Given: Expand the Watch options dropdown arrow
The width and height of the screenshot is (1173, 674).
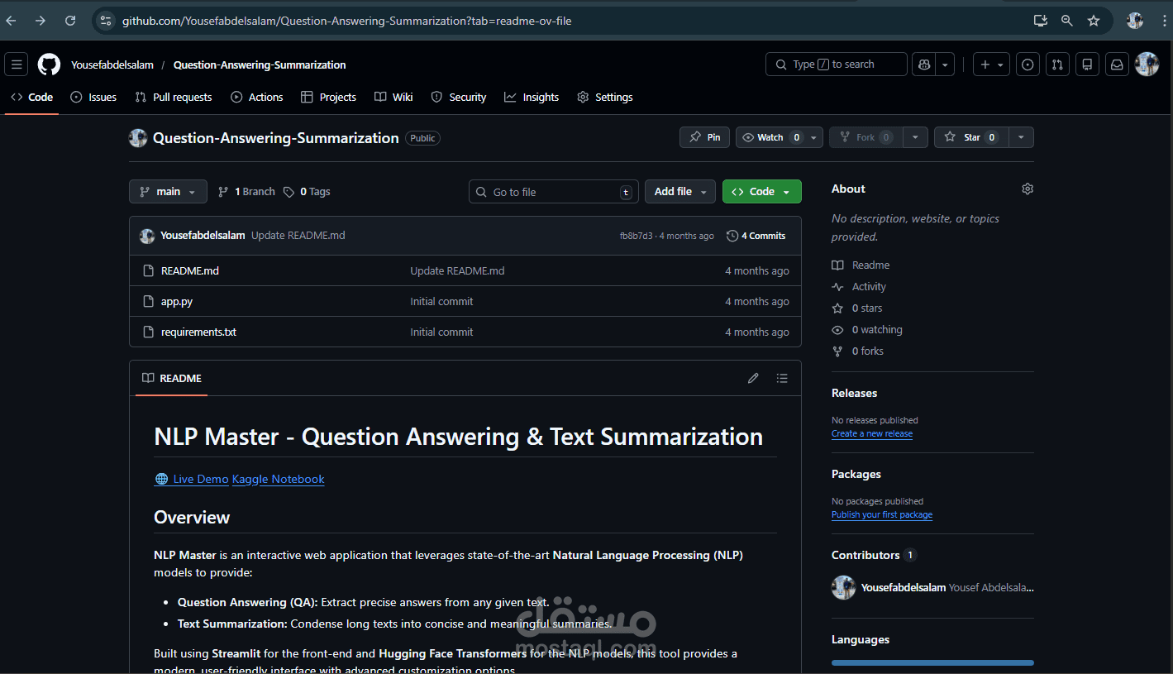Looking at the screenshot, I should tap(814, 137).
